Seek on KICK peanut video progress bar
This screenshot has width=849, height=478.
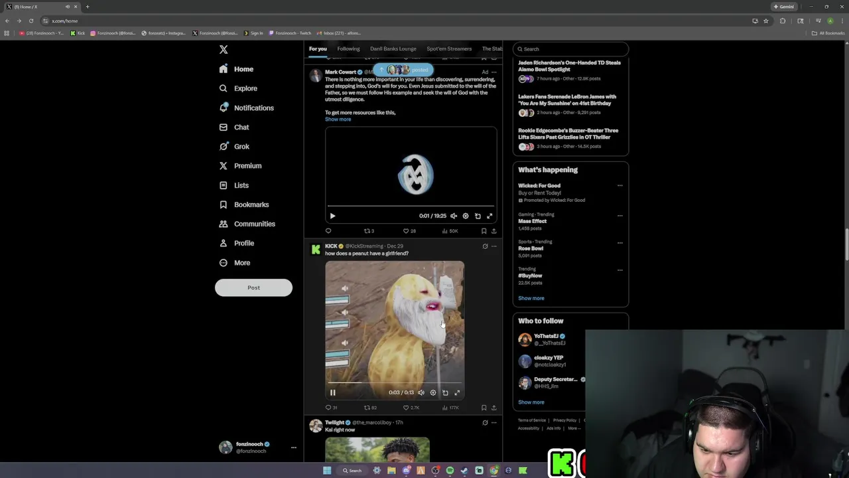[395, 383]
